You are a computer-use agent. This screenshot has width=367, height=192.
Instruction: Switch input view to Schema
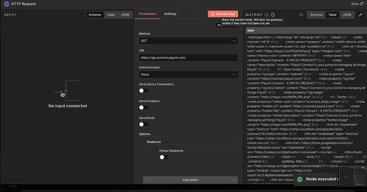point(95,15)
